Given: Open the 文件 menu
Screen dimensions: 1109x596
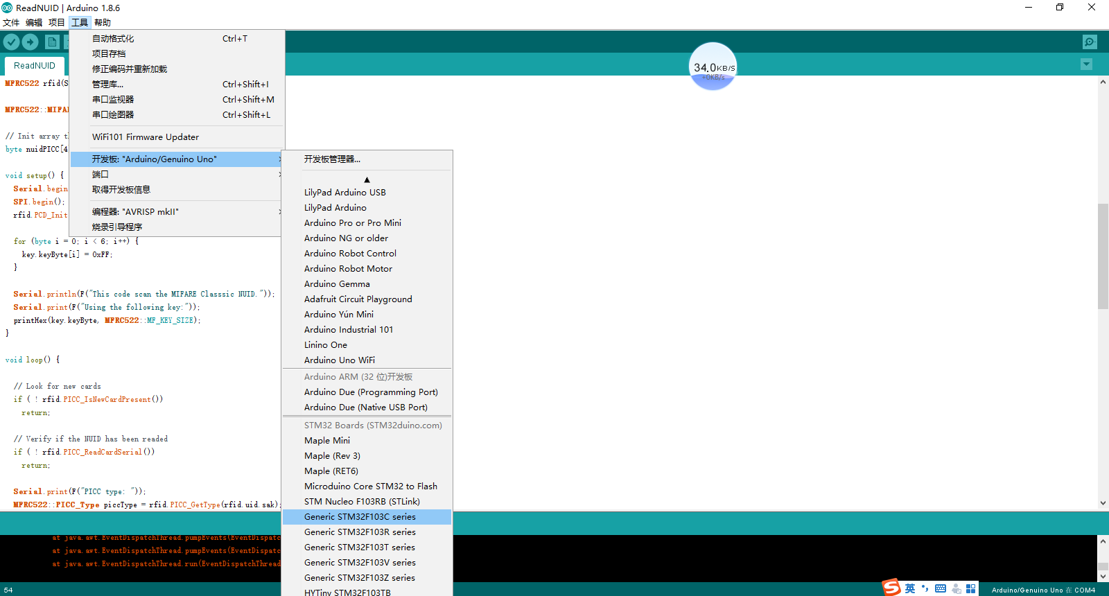Looking at the screenshot, I should point(11,22).
